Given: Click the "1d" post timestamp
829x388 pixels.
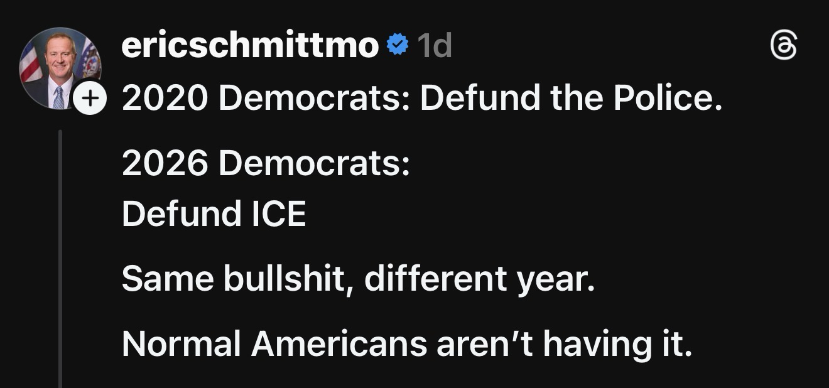Looking at the screenshot, I should 434,45.
